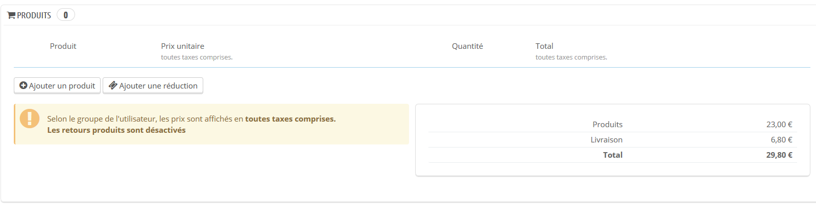Select the PRODUITS panel heading
Viewport: 816px width, 204px height.
pos(34,15)
